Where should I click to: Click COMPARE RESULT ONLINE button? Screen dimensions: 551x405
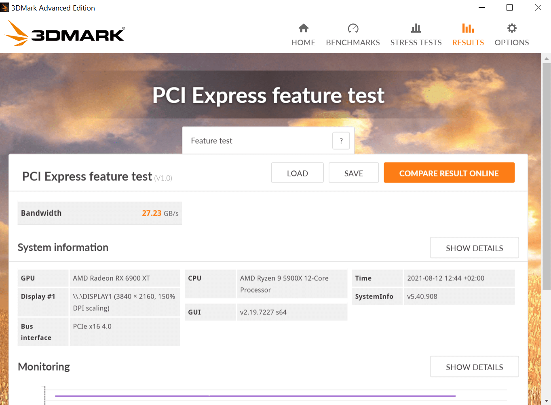(x=449, y=173)
